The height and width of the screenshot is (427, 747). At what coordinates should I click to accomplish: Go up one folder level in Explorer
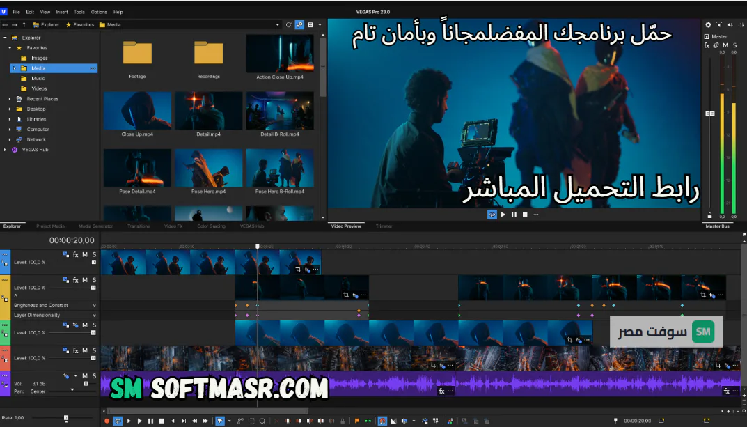pos(24,25)
